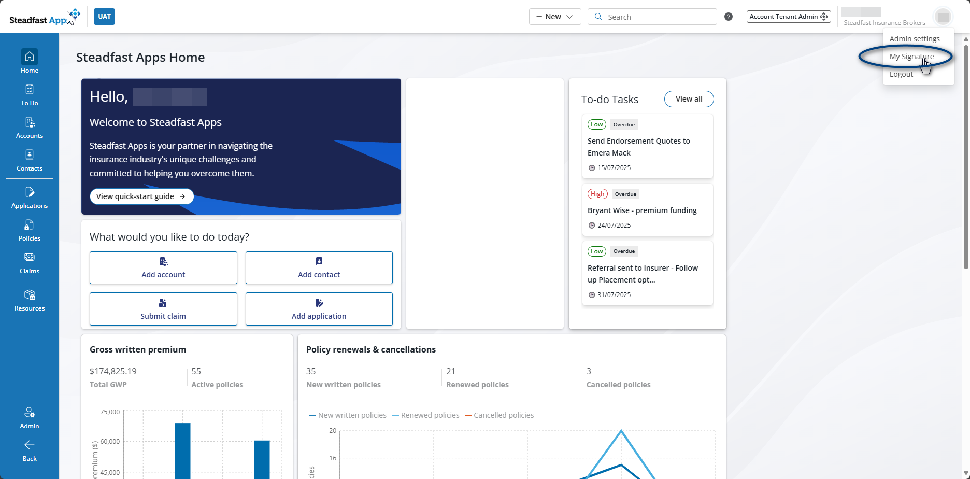Click the search magnifier icon

click(x=598, y=17)
